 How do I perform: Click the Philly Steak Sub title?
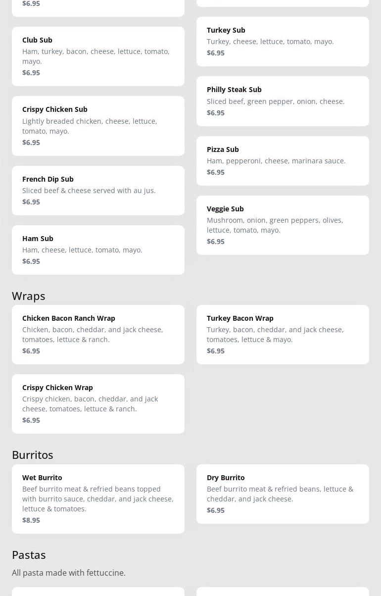click(234, 90)
